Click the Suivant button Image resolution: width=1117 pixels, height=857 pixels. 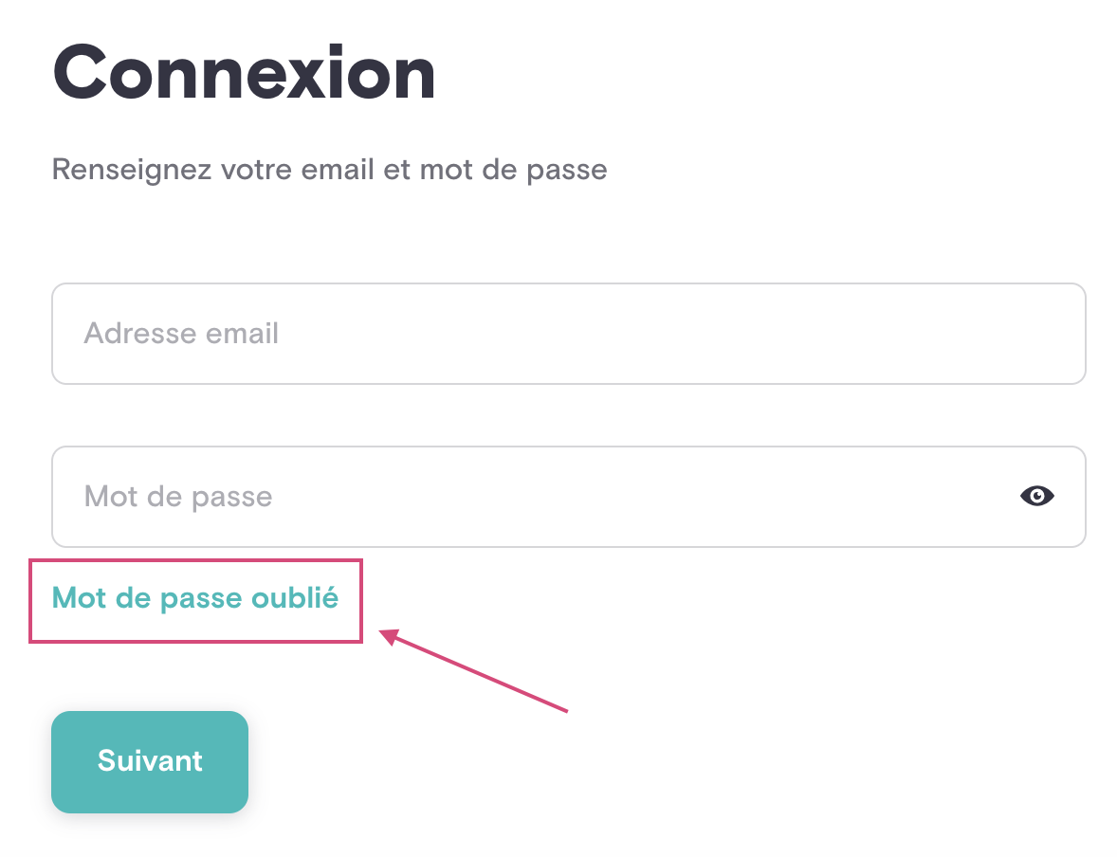pos(150,761)
